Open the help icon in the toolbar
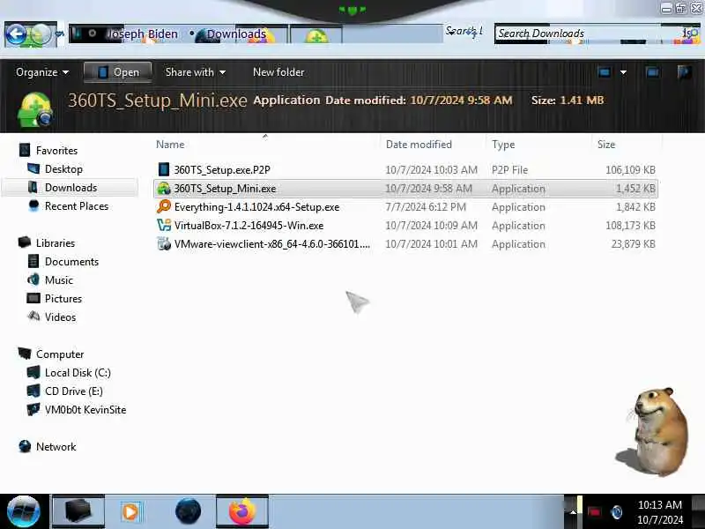Viewport: 705px width, 529px height. point(685,72)
